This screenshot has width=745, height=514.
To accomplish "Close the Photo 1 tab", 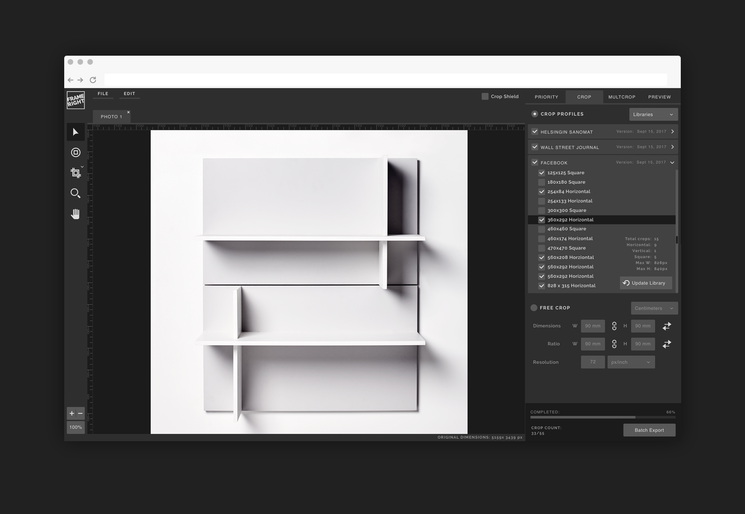I will 128,112.
